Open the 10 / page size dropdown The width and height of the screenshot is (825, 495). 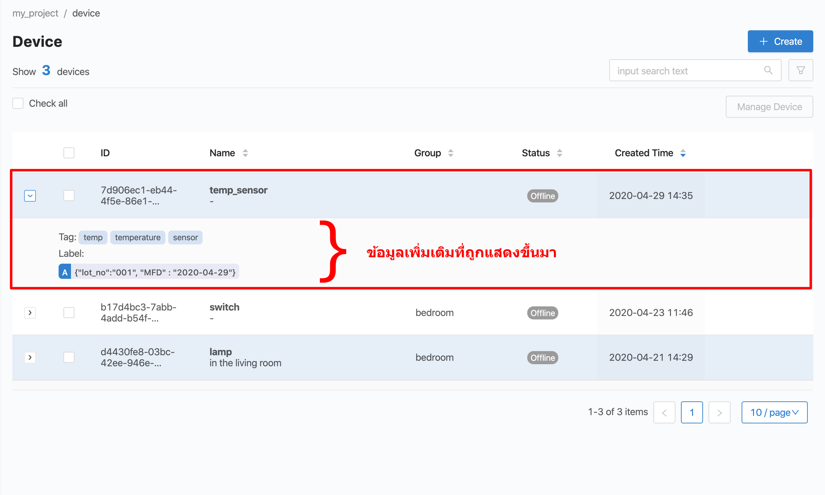[x=774, y=412]
